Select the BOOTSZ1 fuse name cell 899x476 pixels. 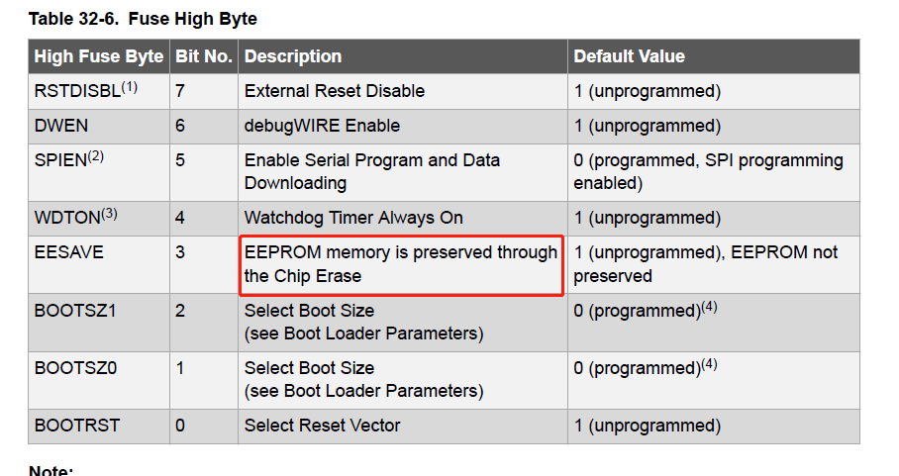click(76, 311)
